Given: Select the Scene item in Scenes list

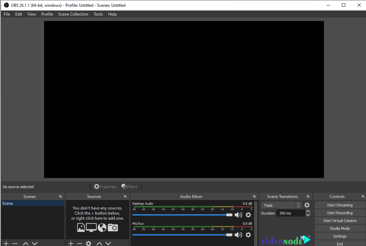Looking at the screenshot, I should (33, 203).
